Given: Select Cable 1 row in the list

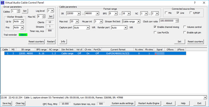Looking at the screenshot, I should click(x=95, y=53).
